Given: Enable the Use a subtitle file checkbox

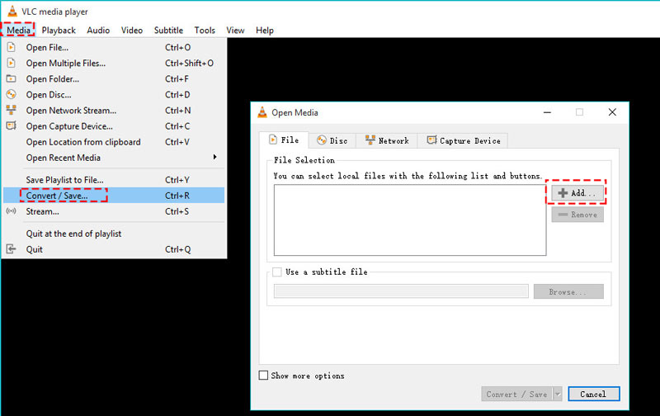Looking at the screenshot, I should (277, 272).
